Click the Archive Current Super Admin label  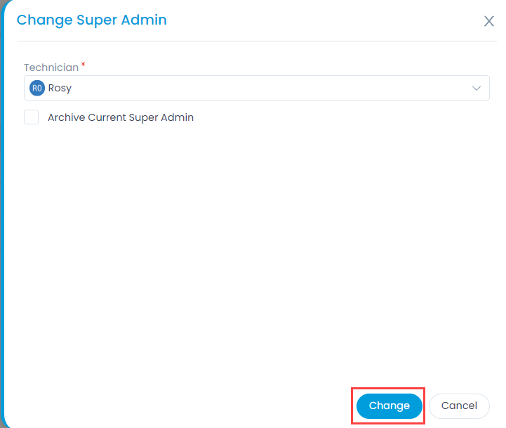pos(121,117)
